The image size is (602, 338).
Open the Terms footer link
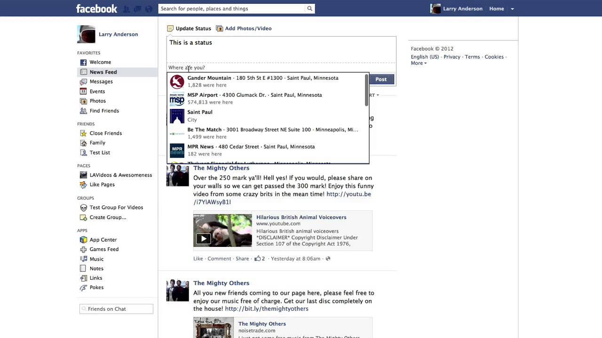point(472,57)
